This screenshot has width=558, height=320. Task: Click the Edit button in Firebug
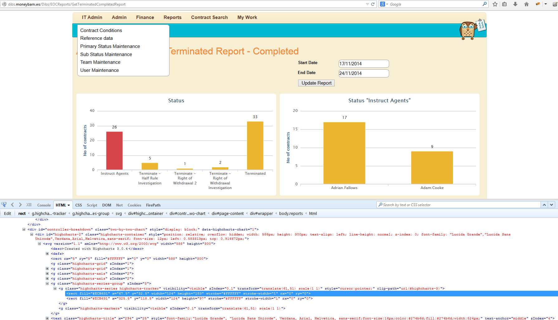(x=7, y=214)
